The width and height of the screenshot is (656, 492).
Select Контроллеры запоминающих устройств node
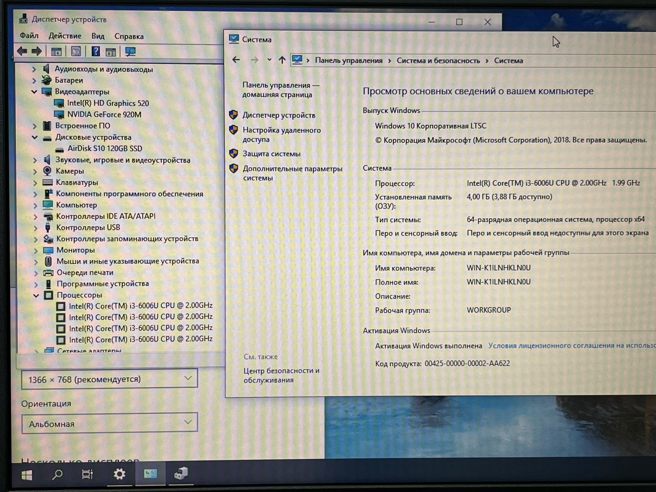(x=127, y=239)
